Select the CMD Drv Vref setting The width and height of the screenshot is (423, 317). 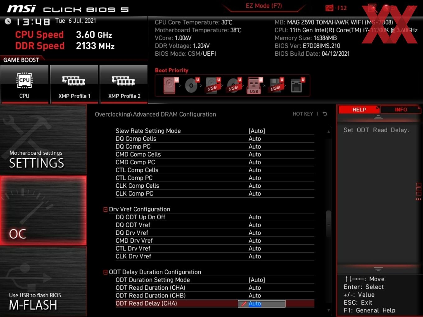pos(215,241)
